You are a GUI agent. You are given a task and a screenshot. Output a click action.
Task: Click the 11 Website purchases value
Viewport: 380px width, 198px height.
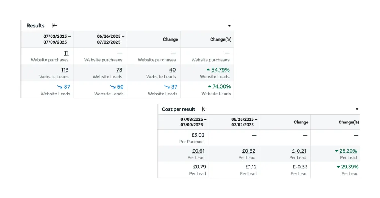[66, 53]
